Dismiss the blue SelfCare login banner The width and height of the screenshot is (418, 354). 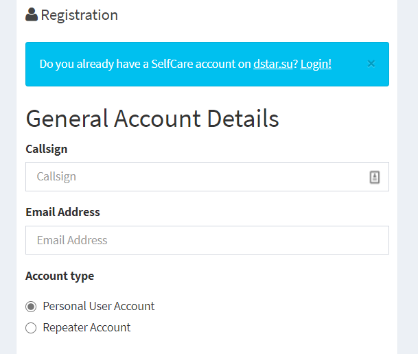pyautogui.click(x=371, y=64)
